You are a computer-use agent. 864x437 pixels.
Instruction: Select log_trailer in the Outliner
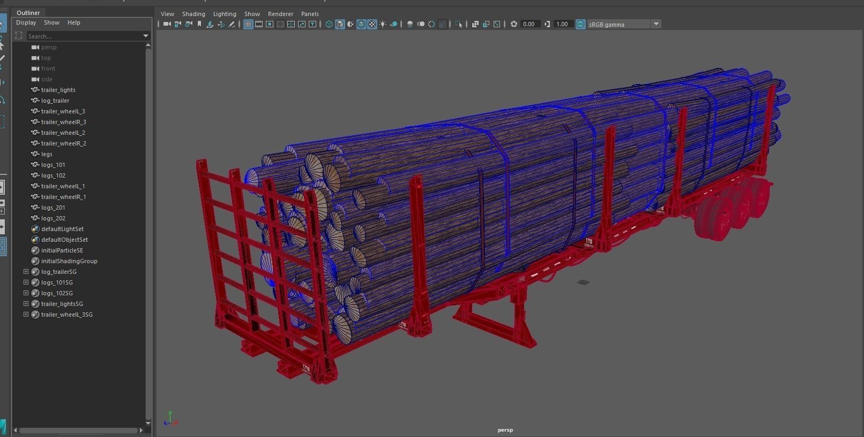pos(55,101)
